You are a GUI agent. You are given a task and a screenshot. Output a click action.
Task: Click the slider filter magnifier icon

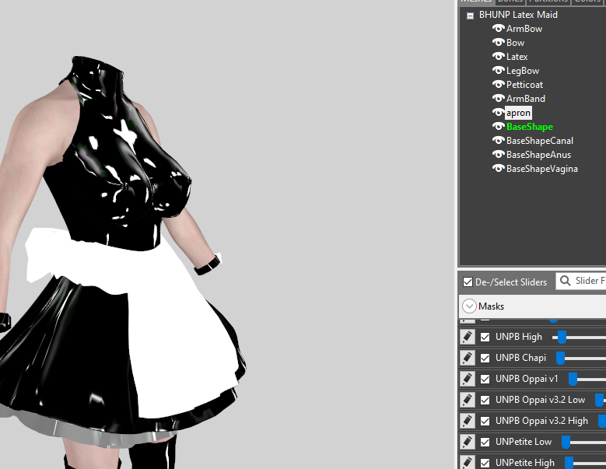(565, 281)
